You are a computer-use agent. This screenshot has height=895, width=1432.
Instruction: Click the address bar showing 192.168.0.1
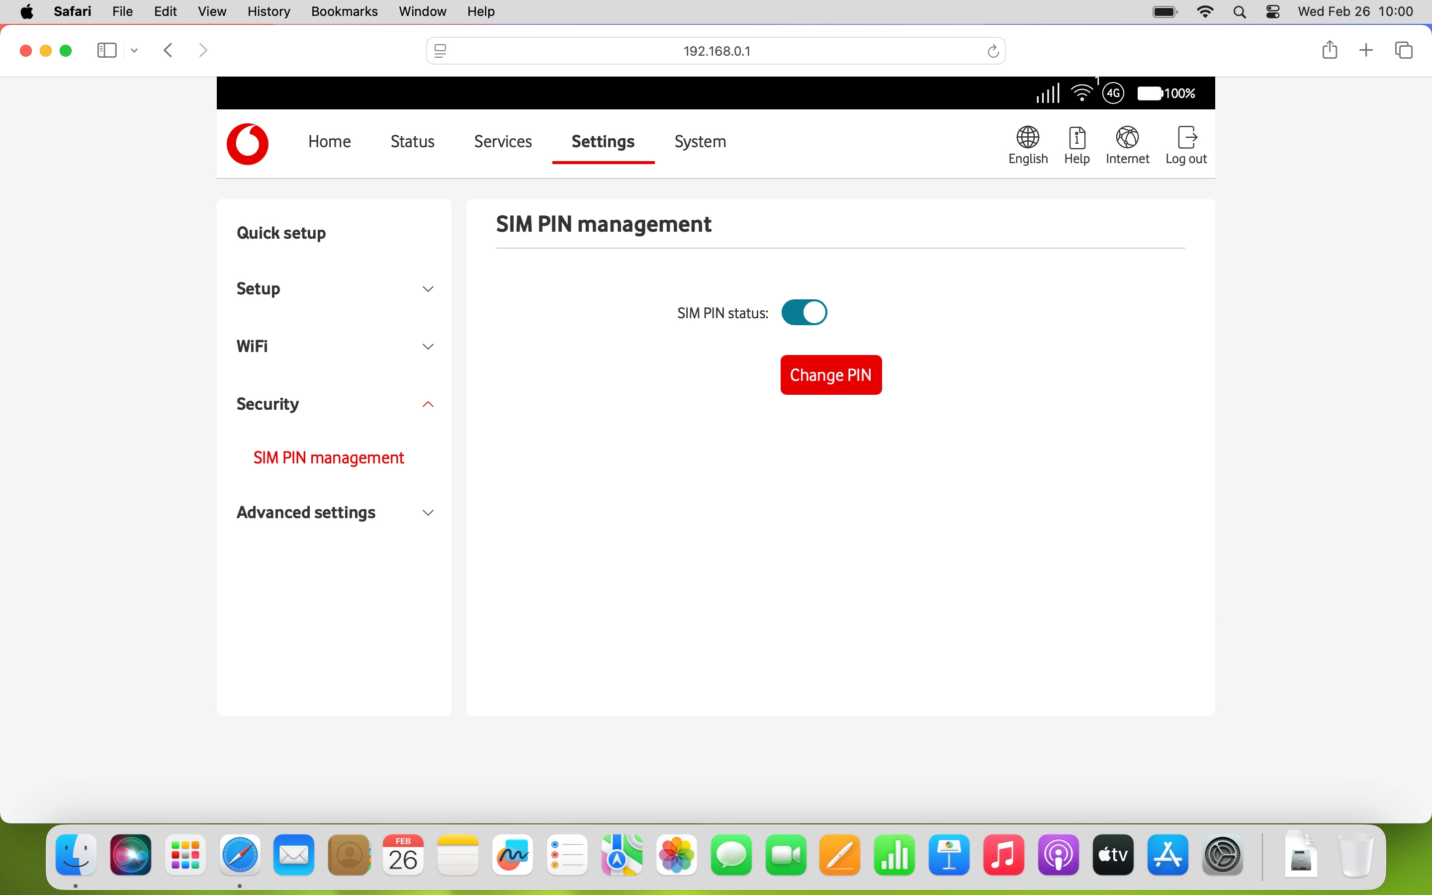tap(716, 52)
